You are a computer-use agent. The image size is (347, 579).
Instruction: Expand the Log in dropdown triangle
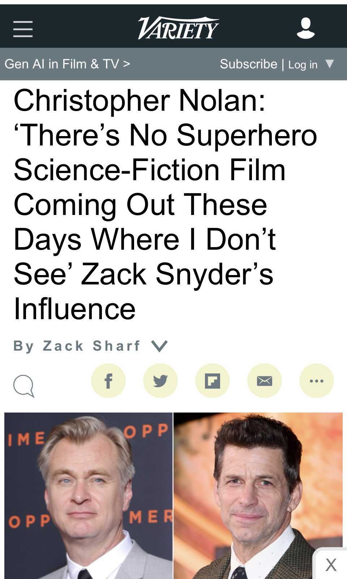point(329,64)
